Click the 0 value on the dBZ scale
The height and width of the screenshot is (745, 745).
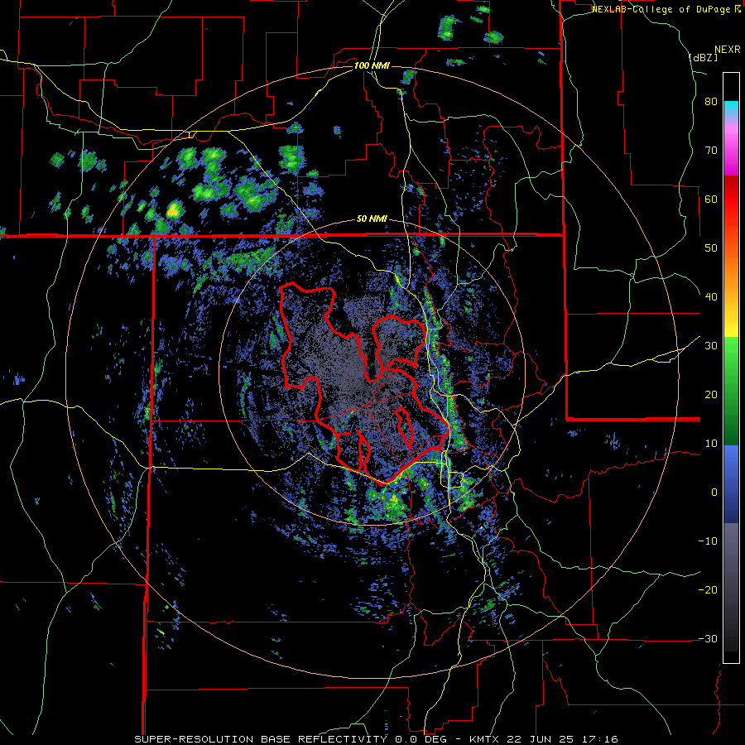pos(714,493)
